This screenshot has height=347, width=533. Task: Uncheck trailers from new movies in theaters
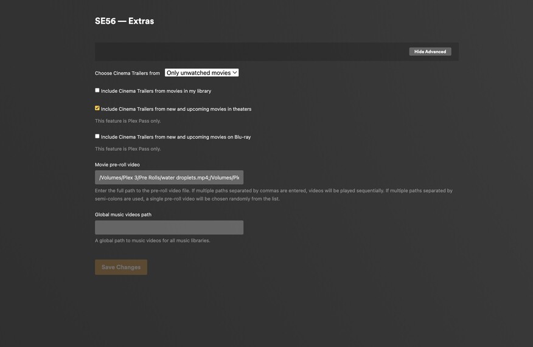tap(97, 108)
